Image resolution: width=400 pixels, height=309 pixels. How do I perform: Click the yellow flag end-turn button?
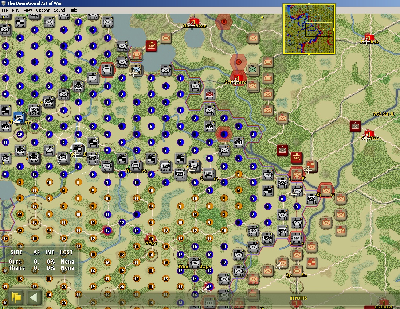pos(16,298)
